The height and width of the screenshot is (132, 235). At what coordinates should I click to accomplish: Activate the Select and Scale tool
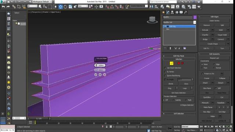pyautogui.click(x=70, y=7)
